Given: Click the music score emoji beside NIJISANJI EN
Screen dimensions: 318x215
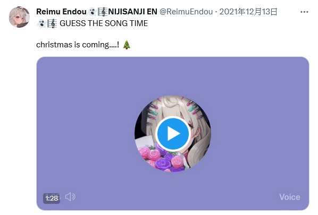Looking at the screenshot, I should pos(103,12).
